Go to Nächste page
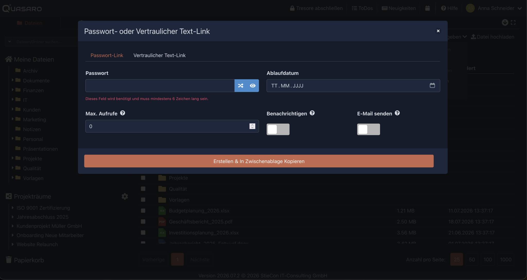Image resolution: width=527 pixels, height=280 pixels. 200,259
